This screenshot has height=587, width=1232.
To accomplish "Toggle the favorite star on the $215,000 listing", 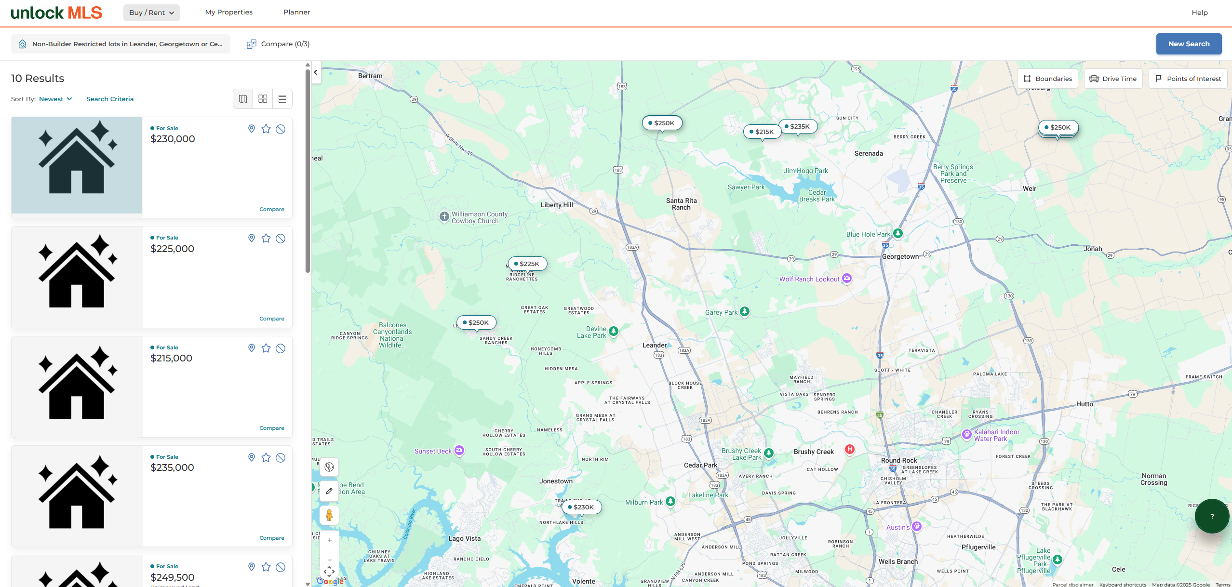I will tap(266, 348).
